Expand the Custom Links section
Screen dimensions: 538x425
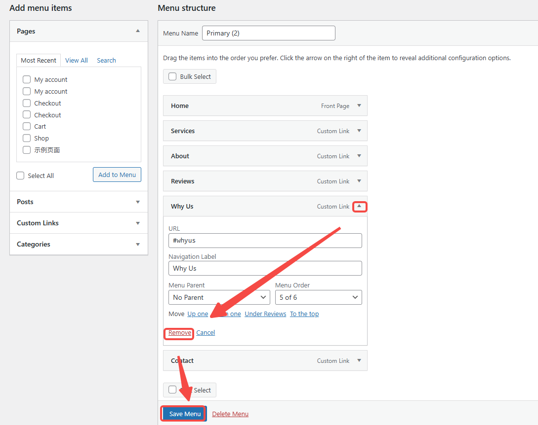(138, 223)
